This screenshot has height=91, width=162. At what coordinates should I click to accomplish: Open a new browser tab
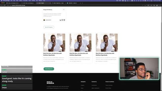[83, 3]
